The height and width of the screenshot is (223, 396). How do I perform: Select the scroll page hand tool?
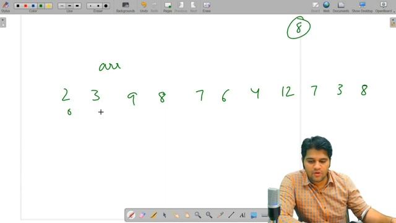click(x=187, y=215)
